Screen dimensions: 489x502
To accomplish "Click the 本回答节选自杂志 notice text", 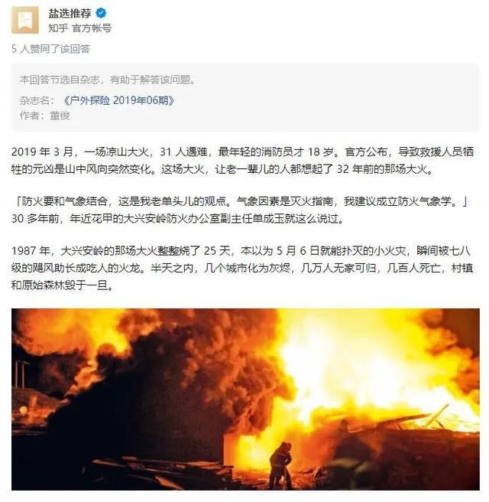I will (107, 80).
